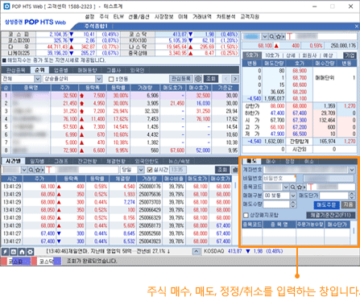Switch to the 취소 order tab
This screenshot has width=360, height=297.
pos(309,161)
